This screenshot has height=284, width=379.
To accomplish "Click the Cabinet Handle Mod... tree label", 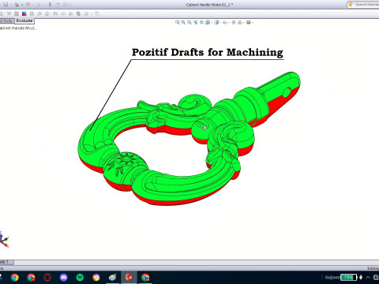I will pyautogui.click(x=17, y=28).
